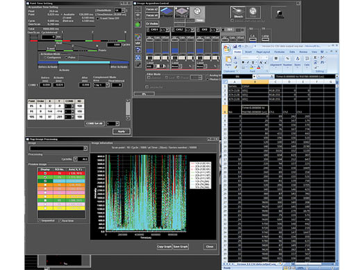Click the Focus x4 button
Viewport: 361px width, 270px height.
(152, 15)
